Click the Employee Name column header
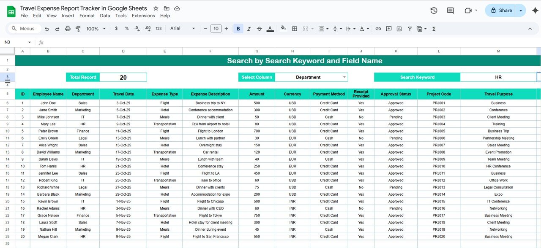This screenshot has width=541, height=248. [48, 94]
